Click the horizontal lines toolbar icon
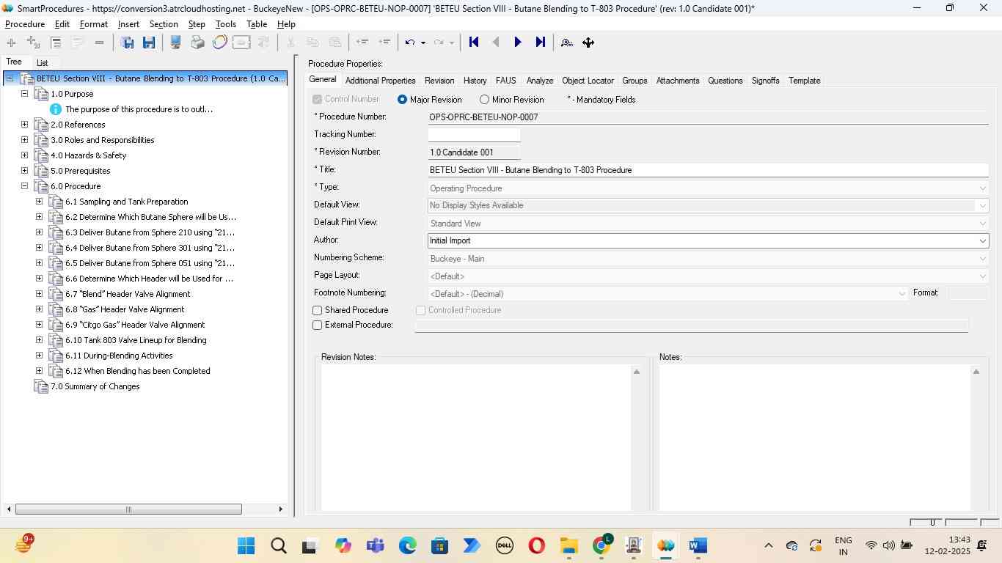 (56, 43)
